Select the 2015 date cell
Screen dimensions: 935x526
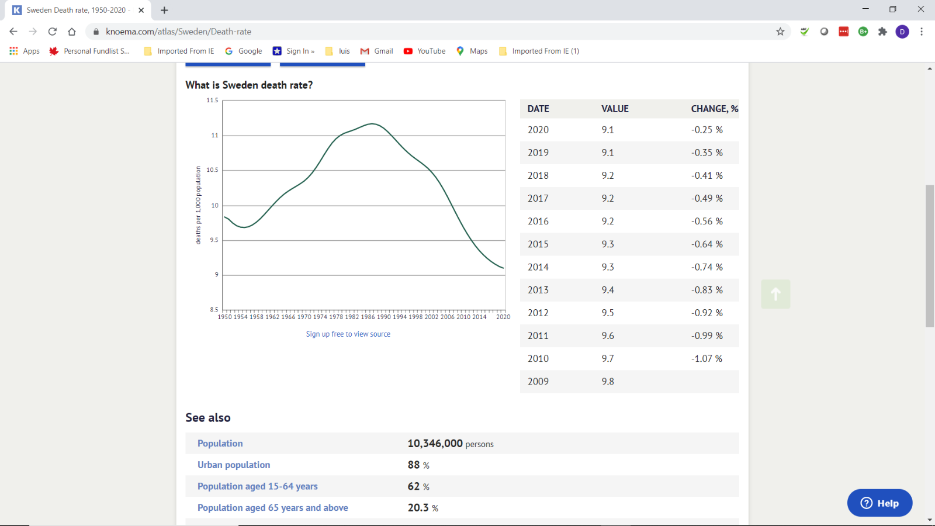click(538, 244)
